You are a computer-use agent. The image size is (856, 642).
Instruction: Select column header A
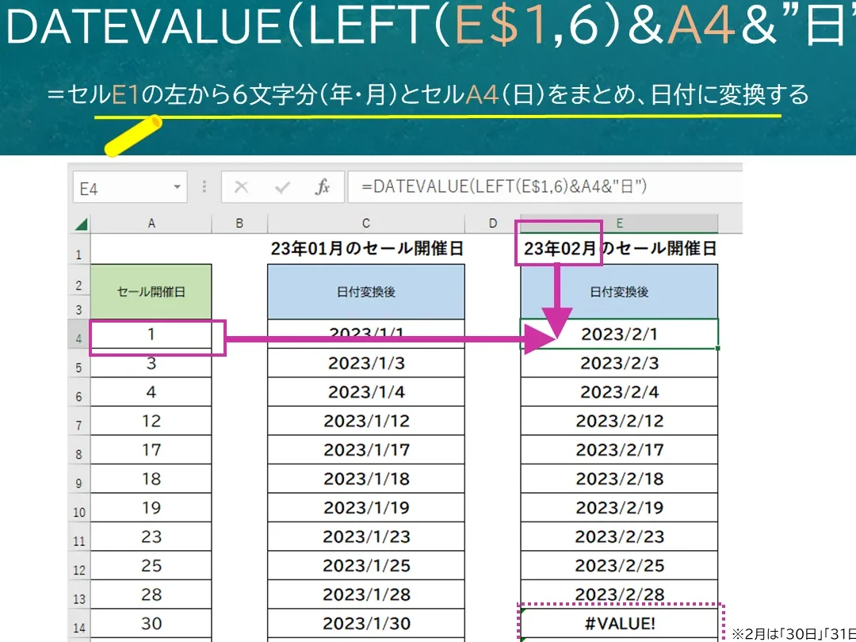pos(151,223)
